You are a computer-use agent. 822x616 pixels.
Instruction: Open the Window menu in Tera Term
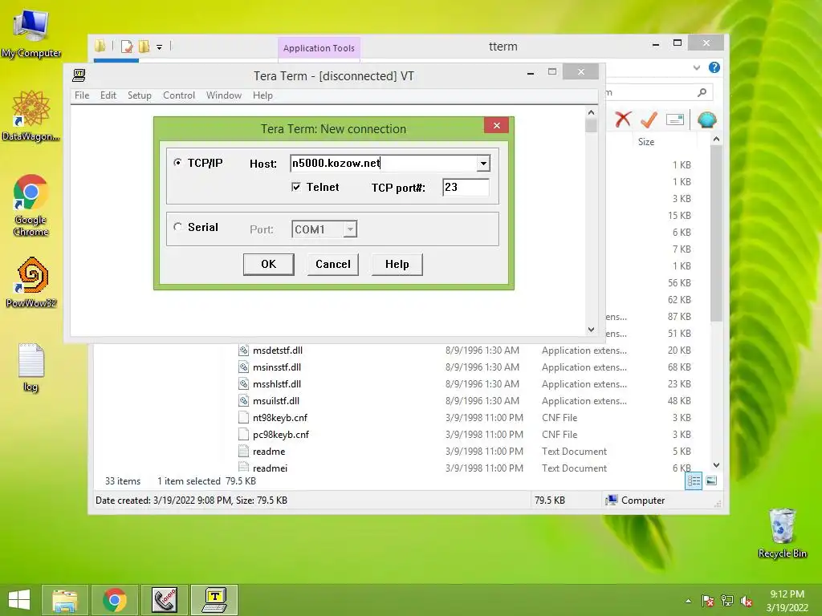[x=224, y=95]
